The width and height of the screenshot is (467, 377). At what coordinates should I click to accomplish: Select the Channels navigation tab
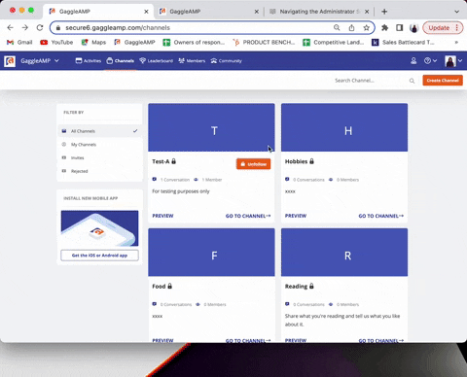121,61
